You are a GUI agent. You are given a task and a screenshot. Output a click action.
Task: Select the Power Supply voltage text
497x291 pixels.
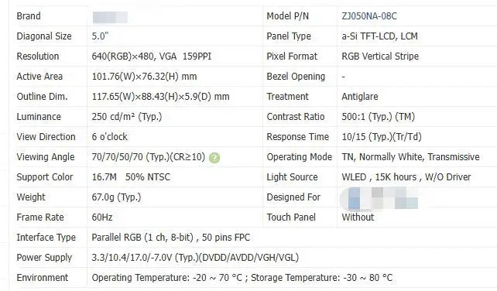tap(195, 258)
